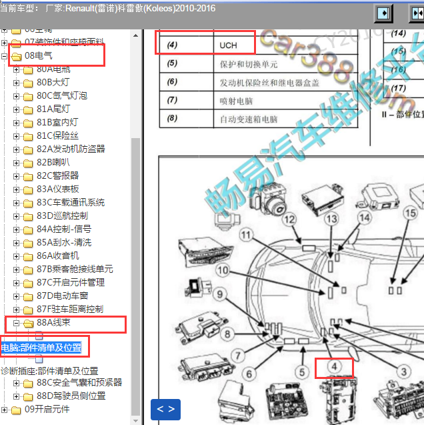
Task: Collapse the 08电气 tree node
Action: pos(4,56)
